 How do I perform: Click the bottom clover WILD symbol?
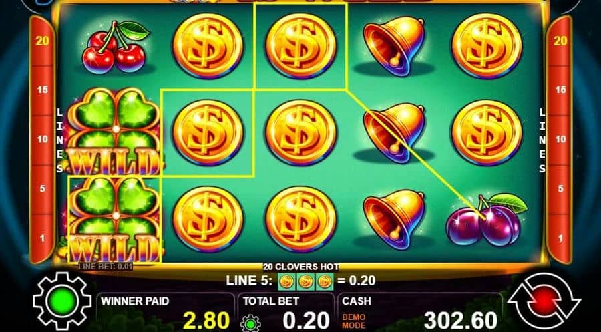[x=115, y=220]
